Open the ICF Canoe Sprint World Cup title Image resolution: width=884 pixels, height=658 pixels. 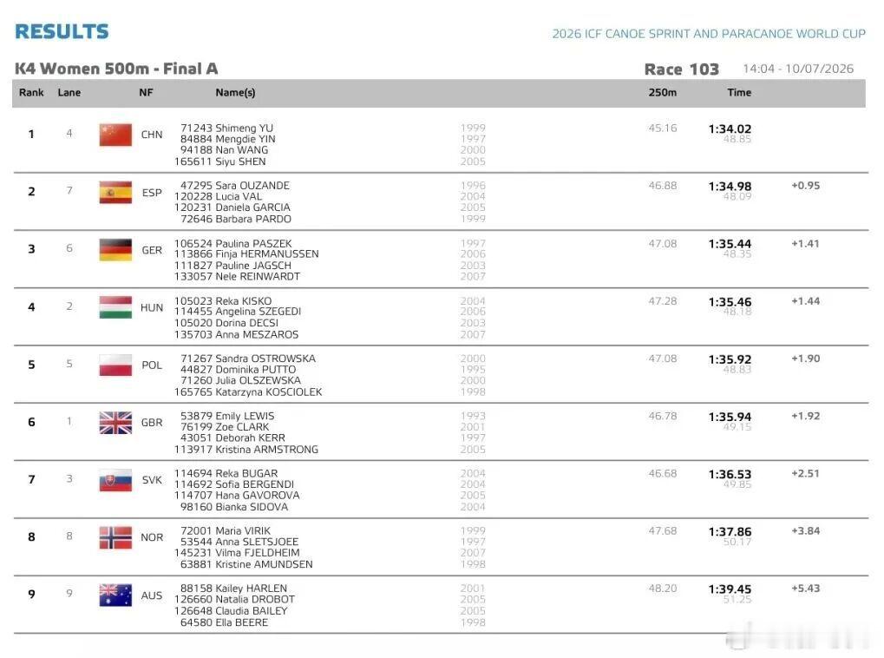tap(709, 34)
